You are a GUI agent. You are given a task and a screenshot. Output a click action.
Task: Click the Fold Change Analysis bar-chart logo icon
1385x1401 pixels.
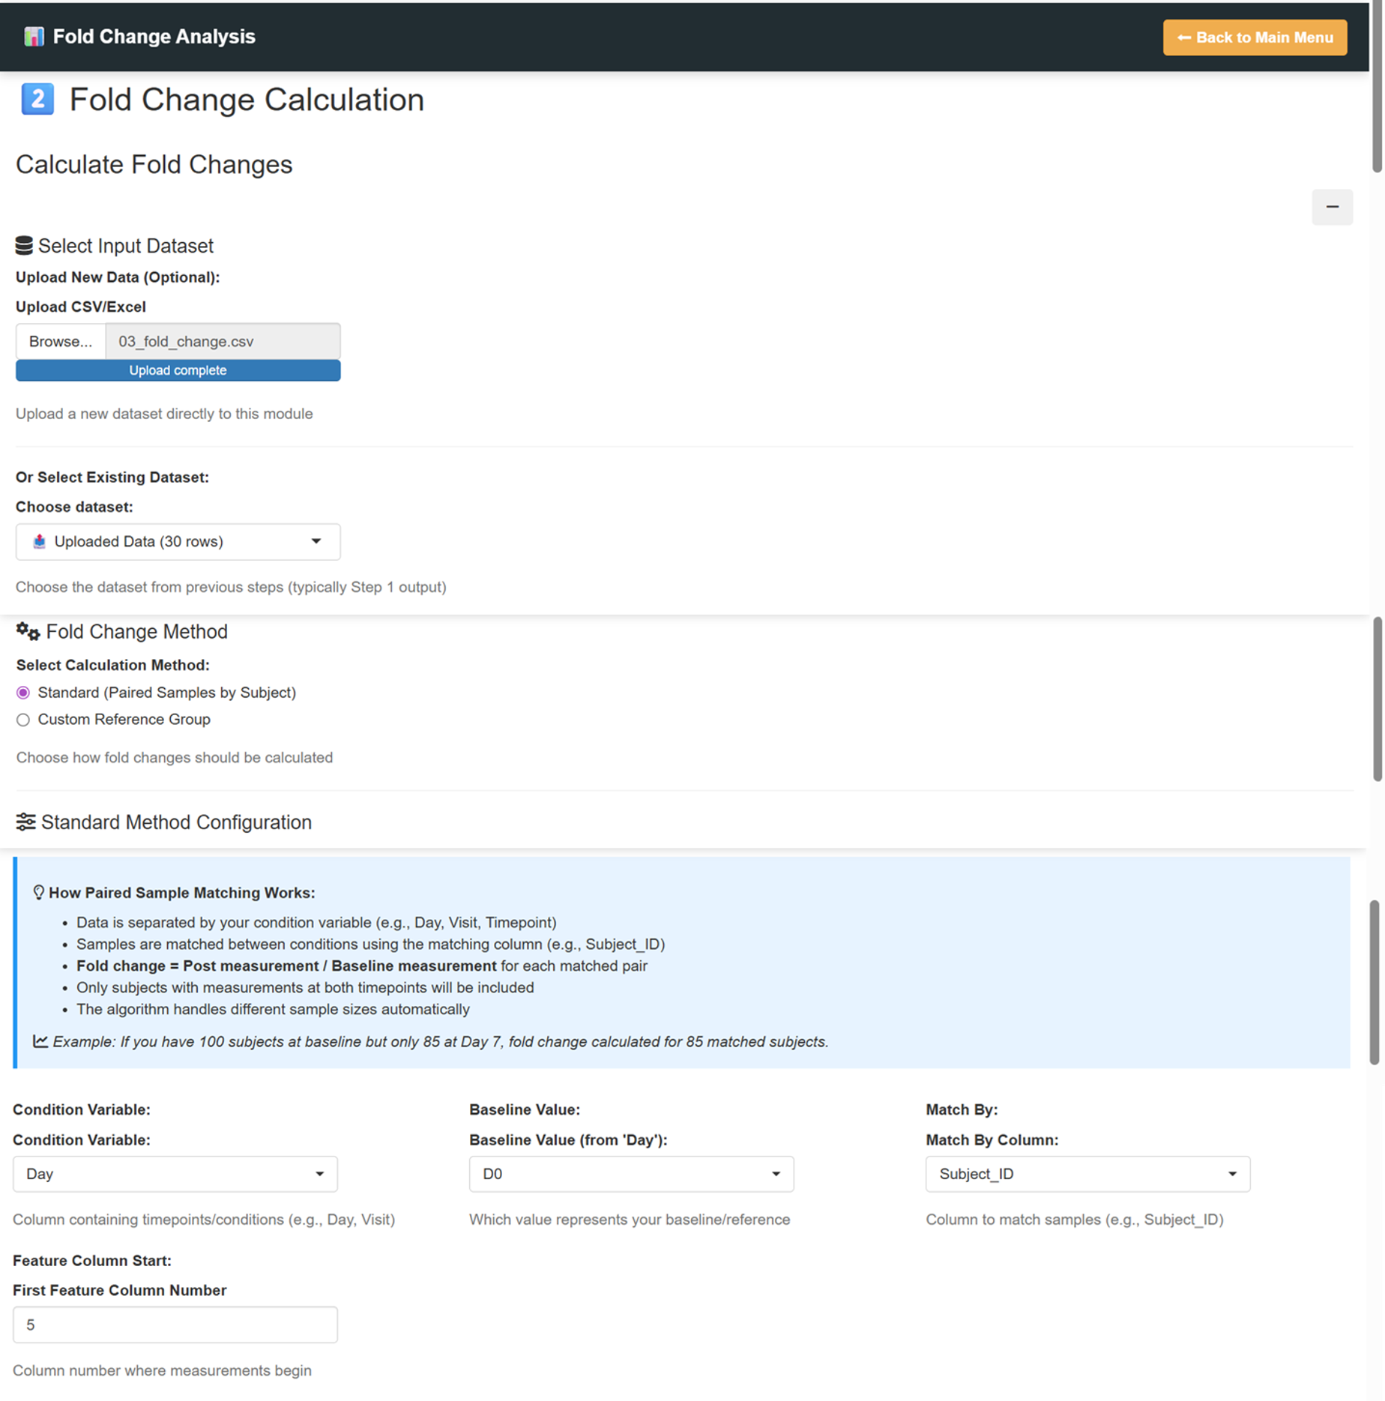tap(34, 37)
